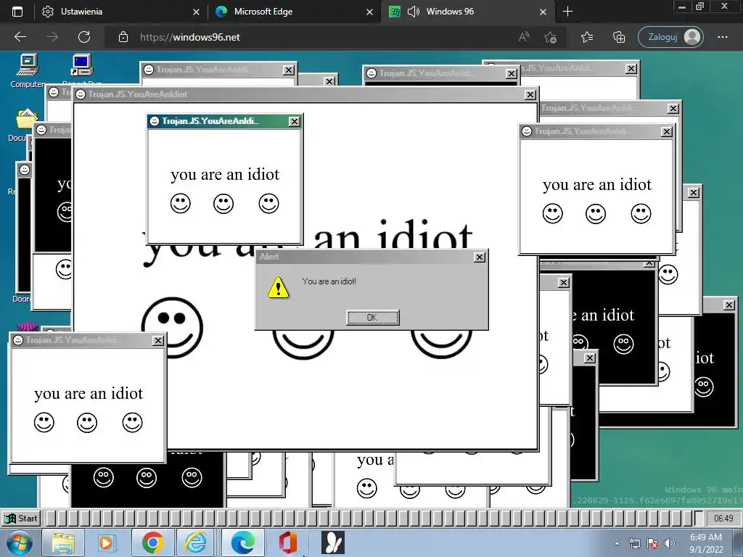The image size is (743, 557).
Task: Open Edge tab actions menu icon
Action: point(17,12)
